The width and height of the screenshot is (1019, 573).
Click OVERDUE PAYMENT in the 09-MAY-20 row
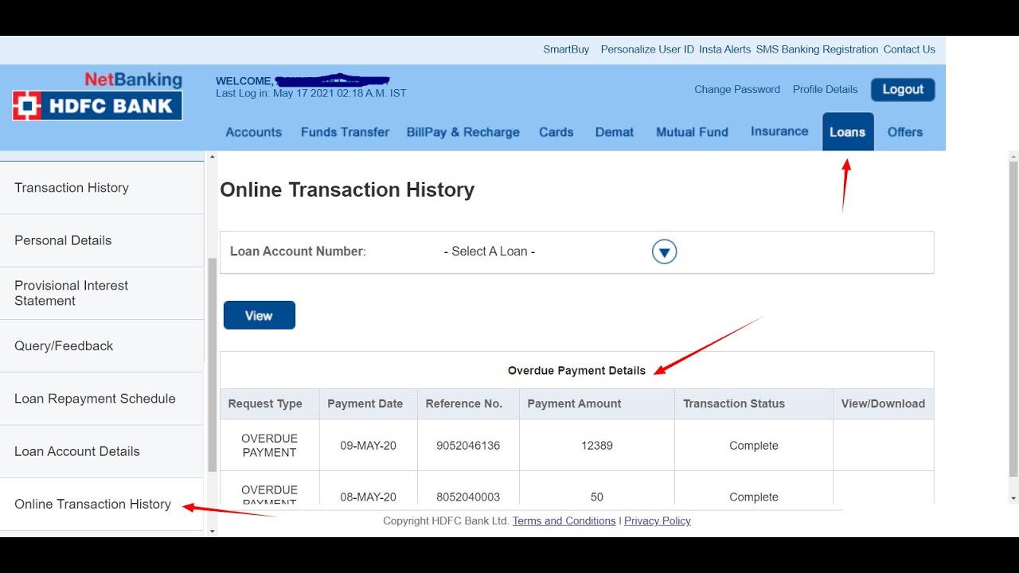click(269, 446)
